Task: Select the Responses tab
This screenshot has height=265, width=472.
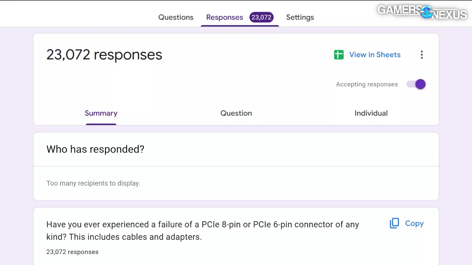Action: point(224,17)
